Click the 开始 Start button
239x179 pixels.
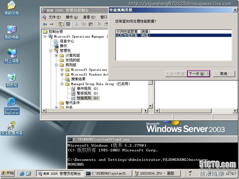tap(8, 173)
